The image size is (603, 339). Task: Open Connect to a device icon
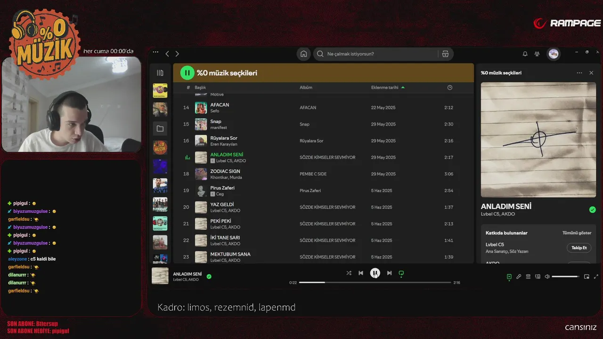(x=538, y=276)
